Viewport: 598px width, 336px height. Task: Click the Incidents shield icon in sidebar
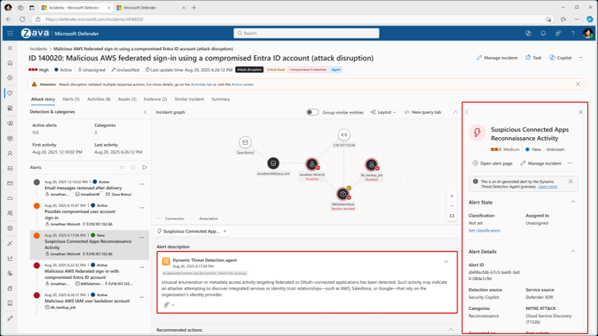tap(10, 93)
